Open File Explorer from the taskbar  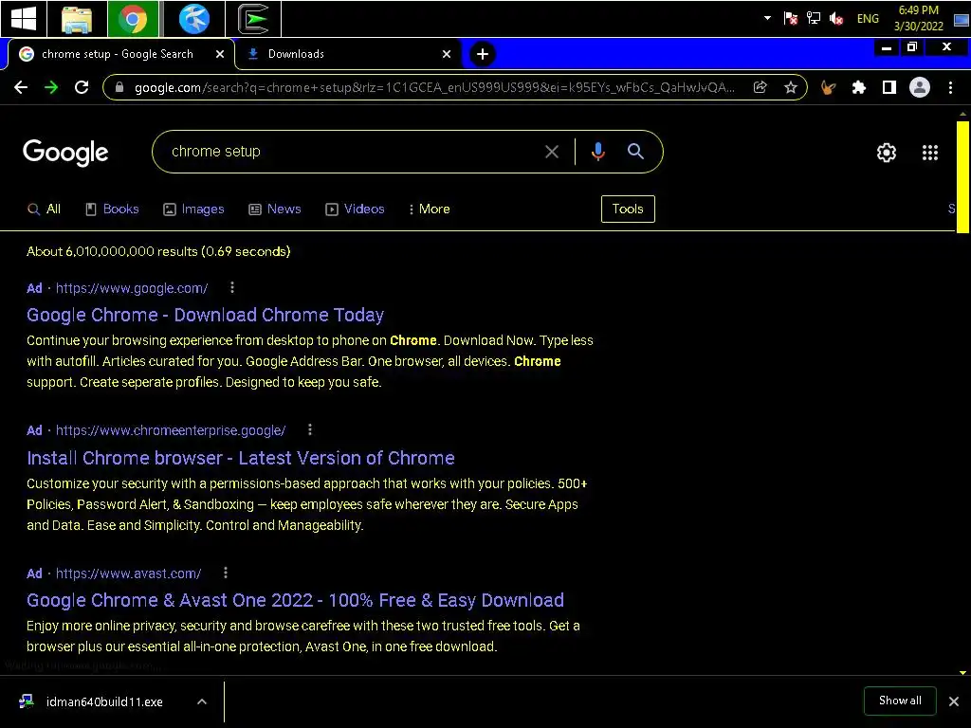[76, 19]
